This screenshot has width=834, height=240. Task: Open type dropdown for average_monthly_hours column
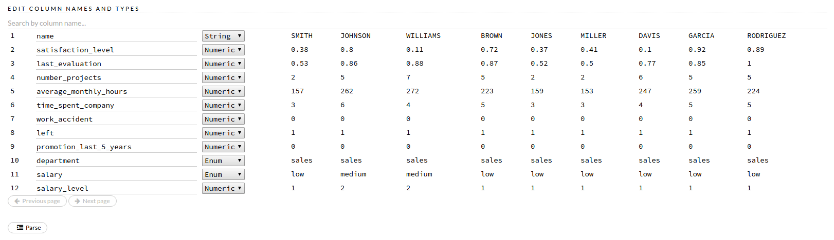coord(223,91)
